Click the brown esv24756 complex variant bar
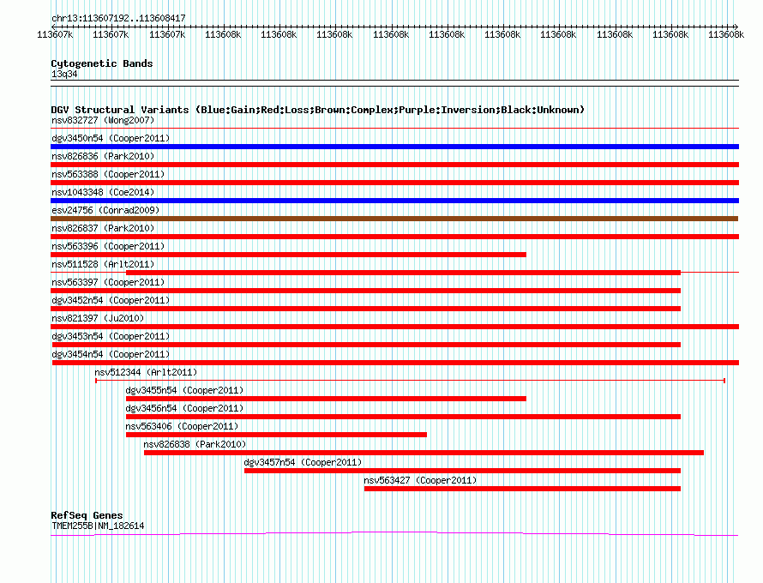Image resolution: width=763 pixels, height=583 pixels. click(394, 219)
